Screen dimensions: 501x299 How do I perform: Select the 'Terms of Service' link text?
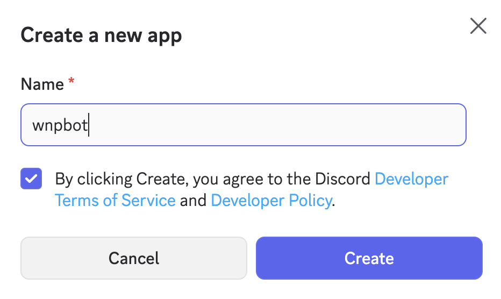(x=115, y=201)
